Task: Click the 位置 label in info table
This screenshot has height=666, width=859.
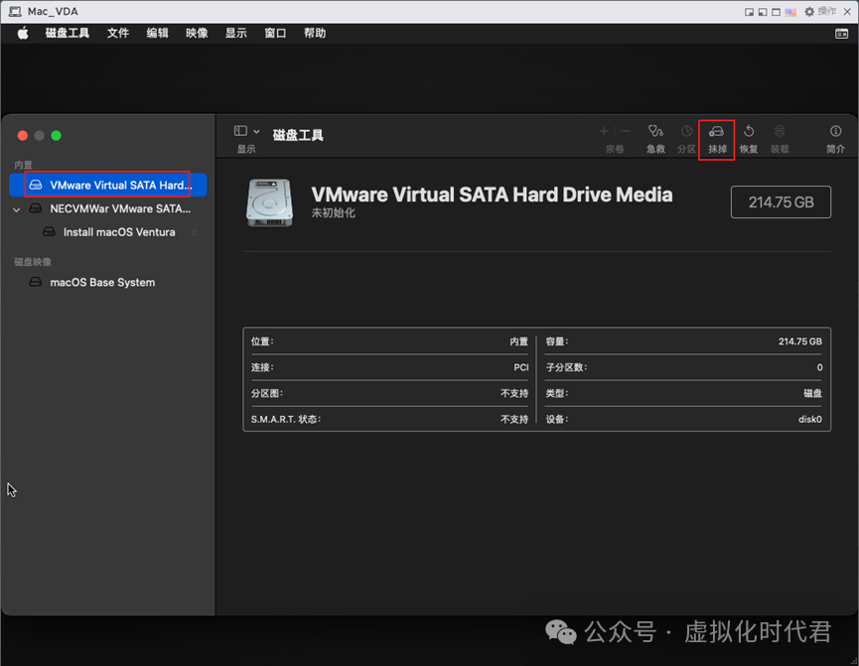Action: (x=262, y=341)
